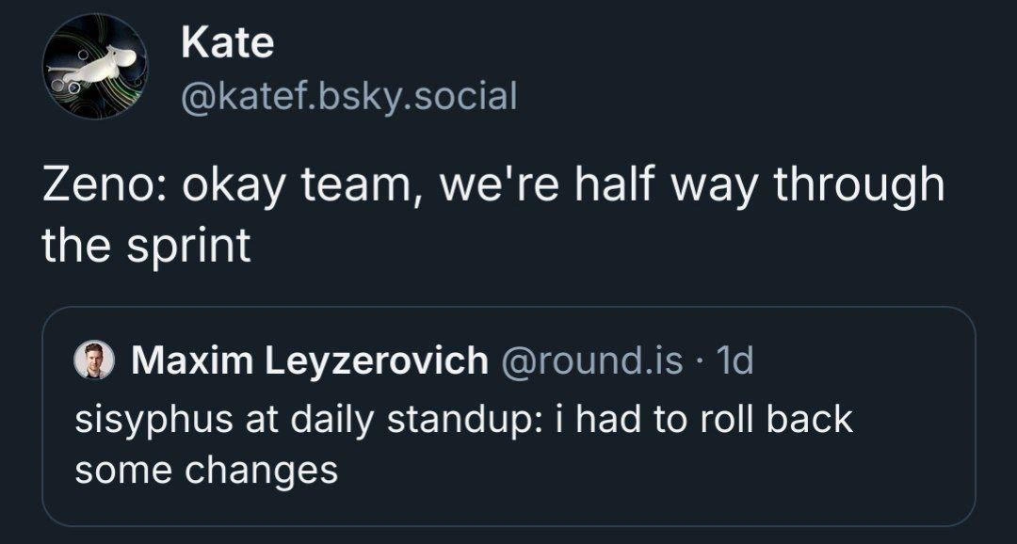Open the quoted post card by Maxim

point(508,416)
